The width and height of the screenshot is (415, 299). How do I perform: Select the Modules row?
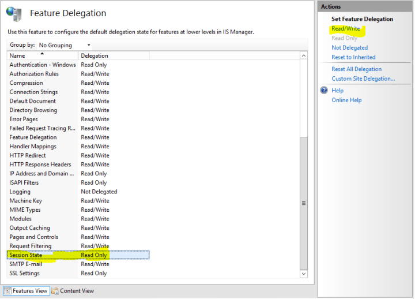click(x=78, y=219)
